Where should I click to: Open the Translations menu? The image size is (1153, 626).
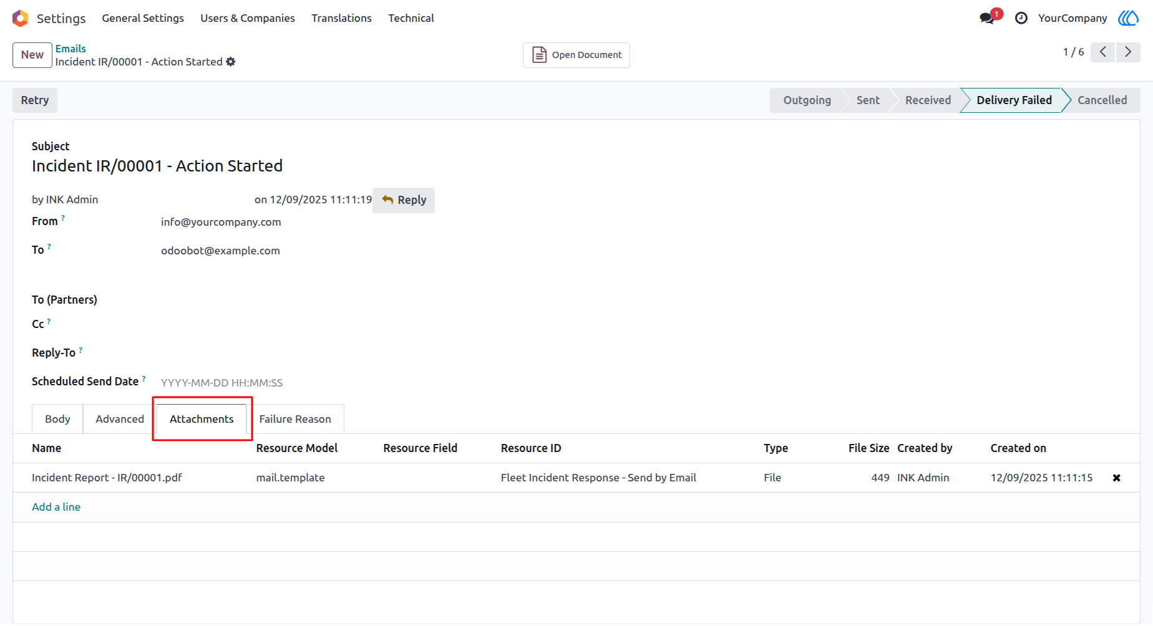[341, 18]
